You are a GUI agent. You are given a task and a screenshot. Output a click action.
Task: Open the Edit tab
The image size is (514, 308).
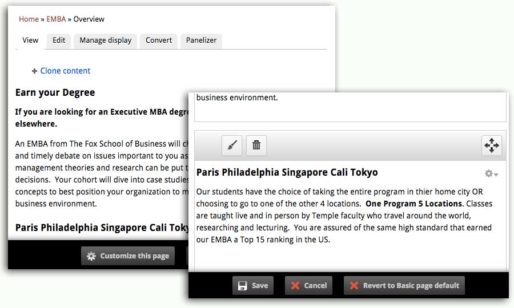click(59, 40)
